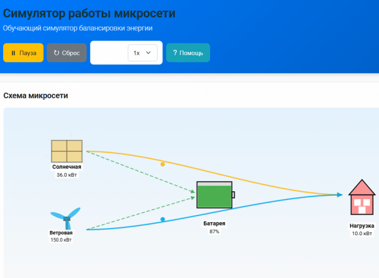The height and width of the screenshot is (278, 379).
Task: Click the 150.0 кВт wind power value
Action: [x=61, y=240]
